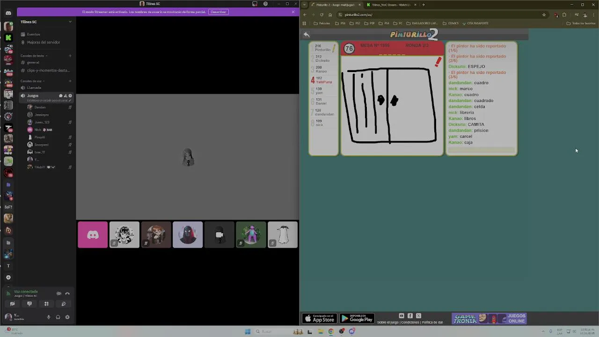The width and height of the screenshot is (599, 337).
Task: Open Discord direct messages home icon
Action: point(8,13)
